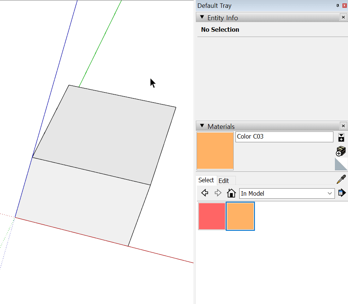Select the red material swatch
This screenshot has width=348, height=304.
212,216
